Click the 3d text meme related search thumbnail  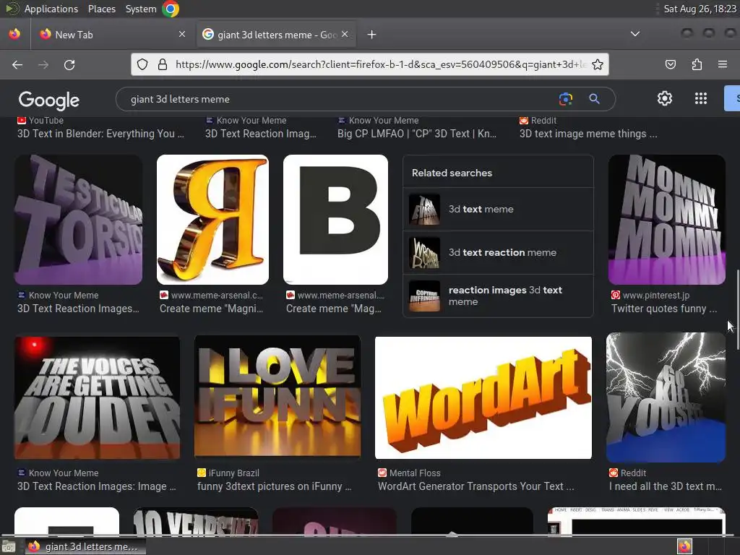(x=424, y=209)
